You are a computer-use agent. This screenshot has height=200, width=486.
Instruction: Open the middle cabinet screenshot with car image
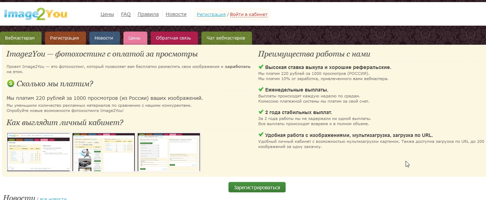point(103,152)
